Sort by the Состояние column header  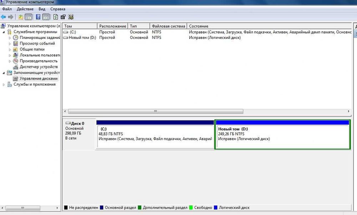269,26
